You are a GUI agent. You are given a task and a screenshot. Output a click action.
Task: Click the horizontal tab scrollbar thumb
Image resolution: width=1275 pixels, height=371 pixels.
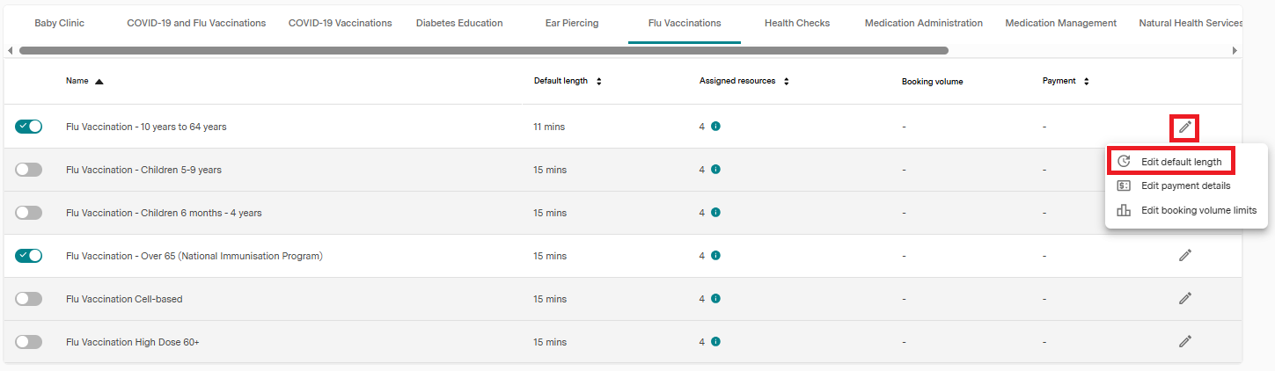pyautogui.click(x=484, y=51)
